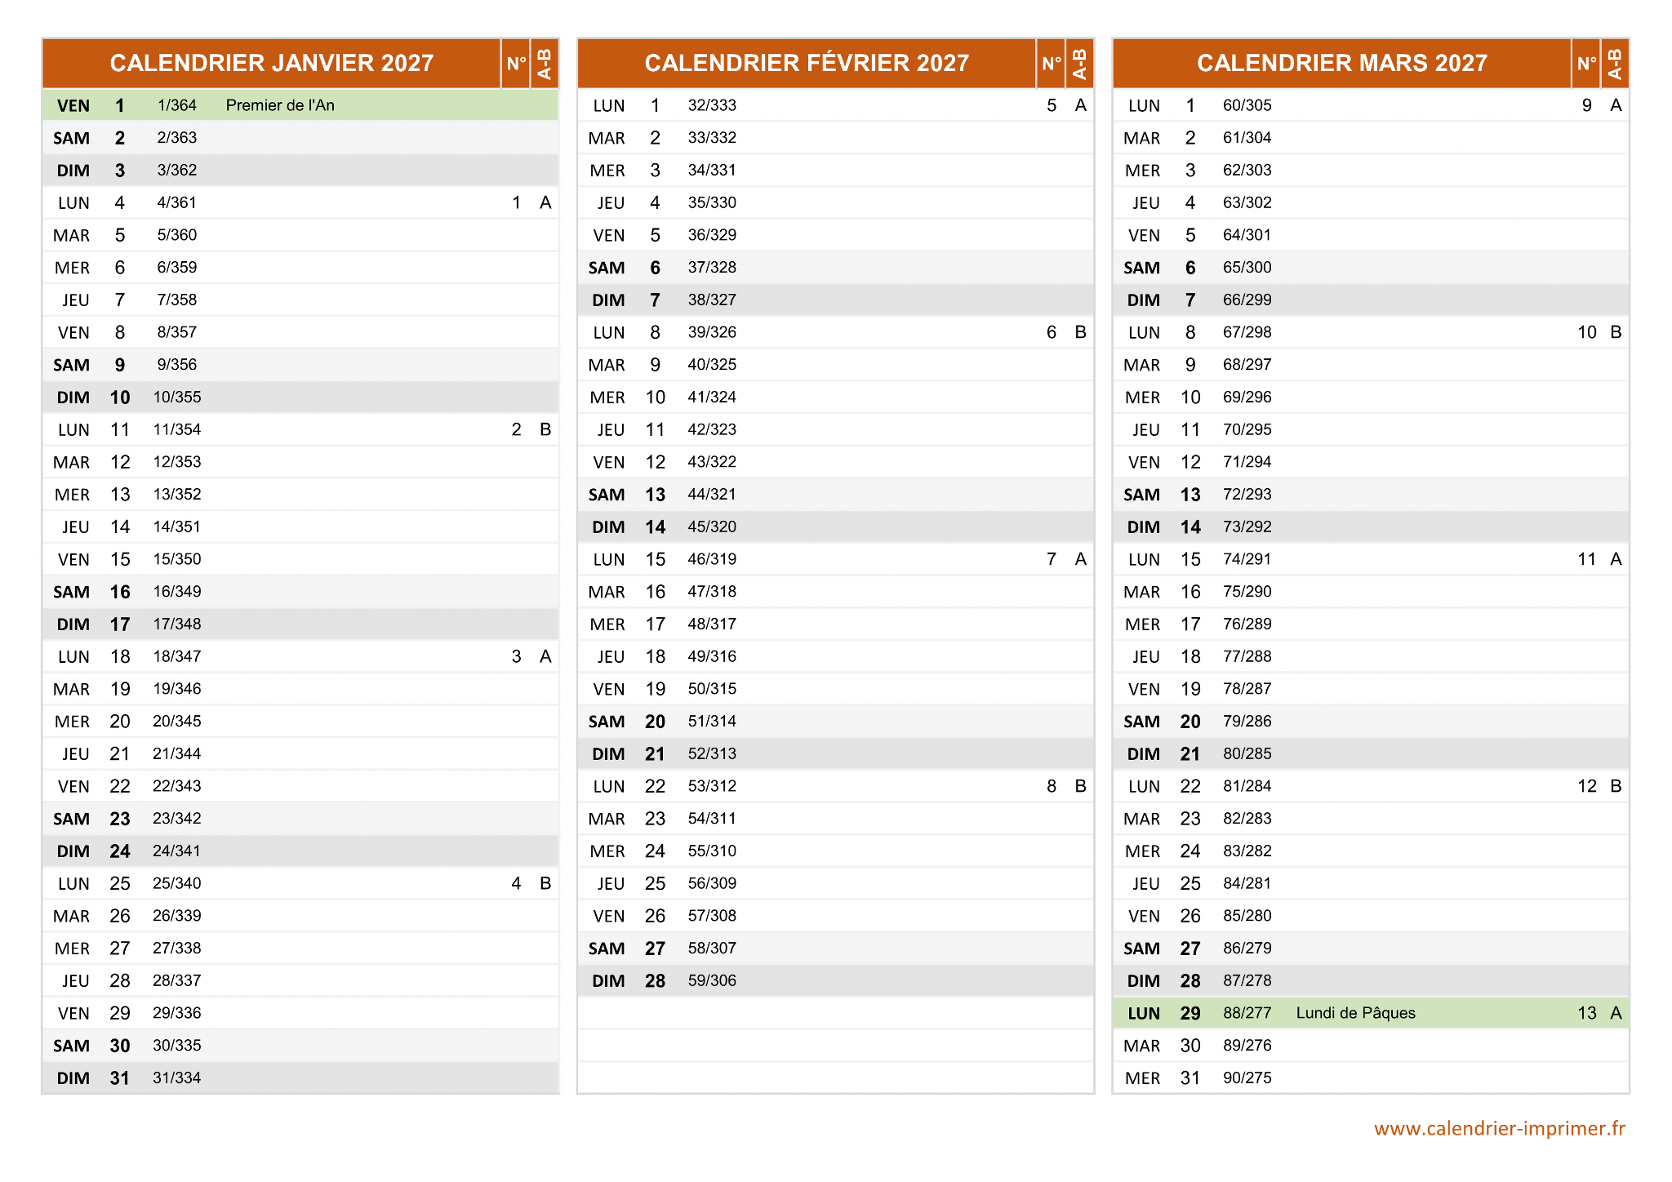
Task: Click week number 5 in February
Action: coord(1052,105)
